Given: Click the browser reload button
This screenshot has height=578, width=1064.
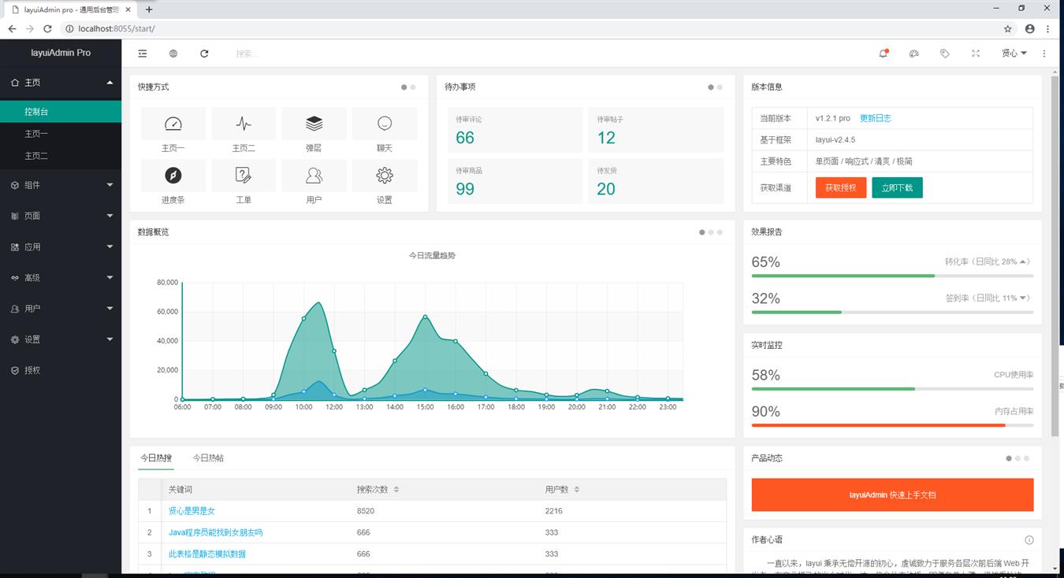Looking at the screenshot, I should click(x=47, y=28).
